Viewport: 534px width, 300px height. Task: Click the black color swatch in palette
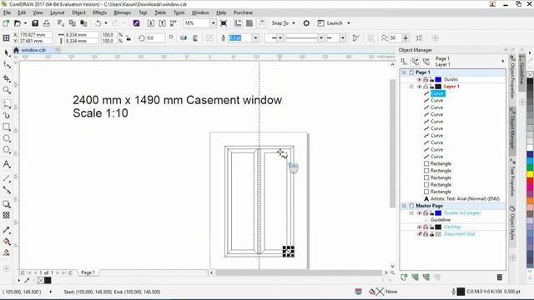tap(531, 82)
